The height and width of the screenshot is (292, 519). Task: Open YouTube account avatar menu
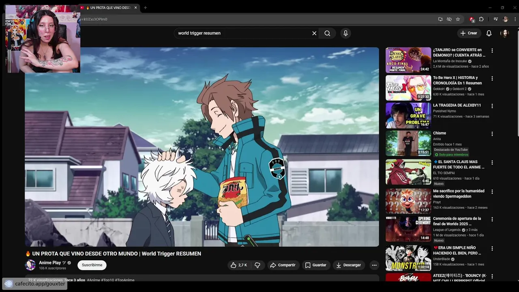(505, 33)
